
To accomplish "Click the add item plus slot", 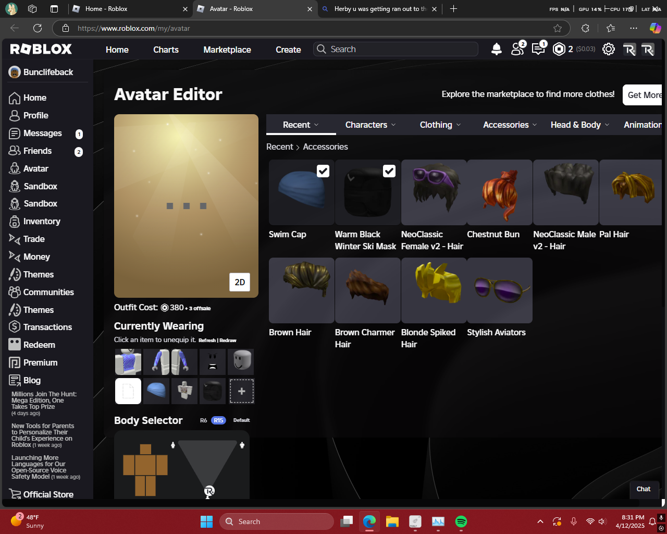I will pos(241,391).
